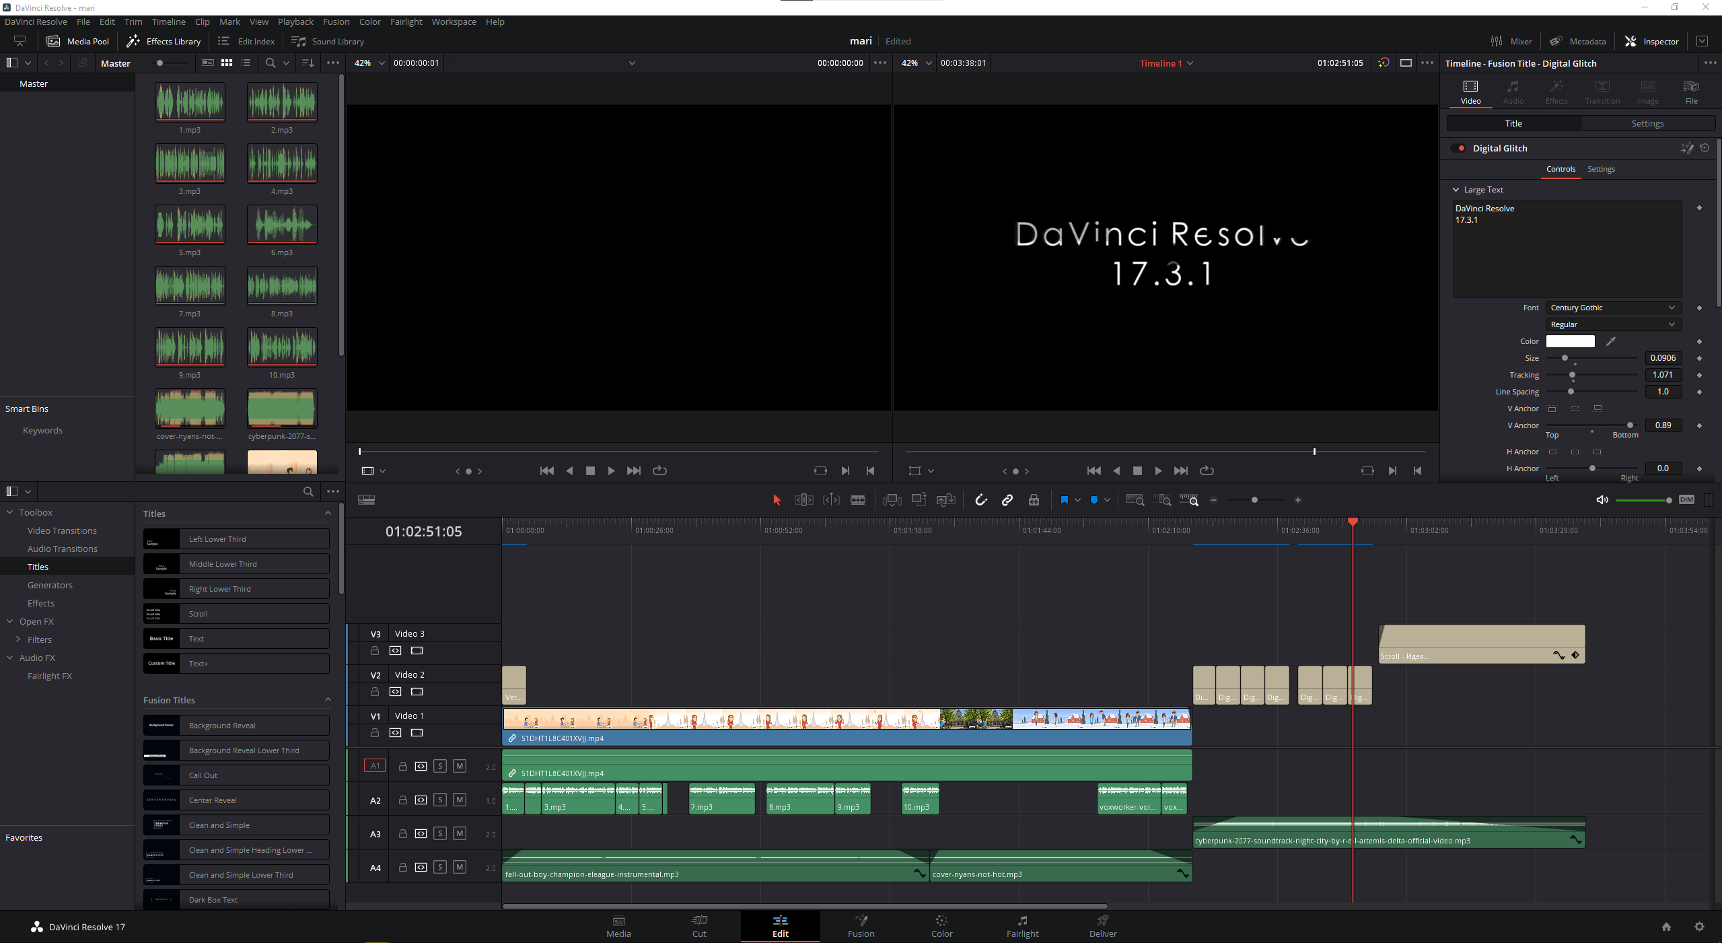Click the blue flag icon
Viewport: 1722px width, 943px height.
pos(1064,500)
